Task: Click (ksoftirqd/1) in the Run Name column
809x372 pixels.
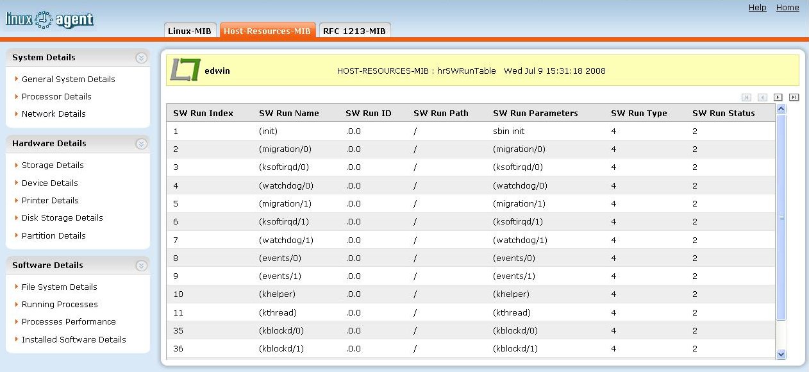Action: (x=284, y=222)
